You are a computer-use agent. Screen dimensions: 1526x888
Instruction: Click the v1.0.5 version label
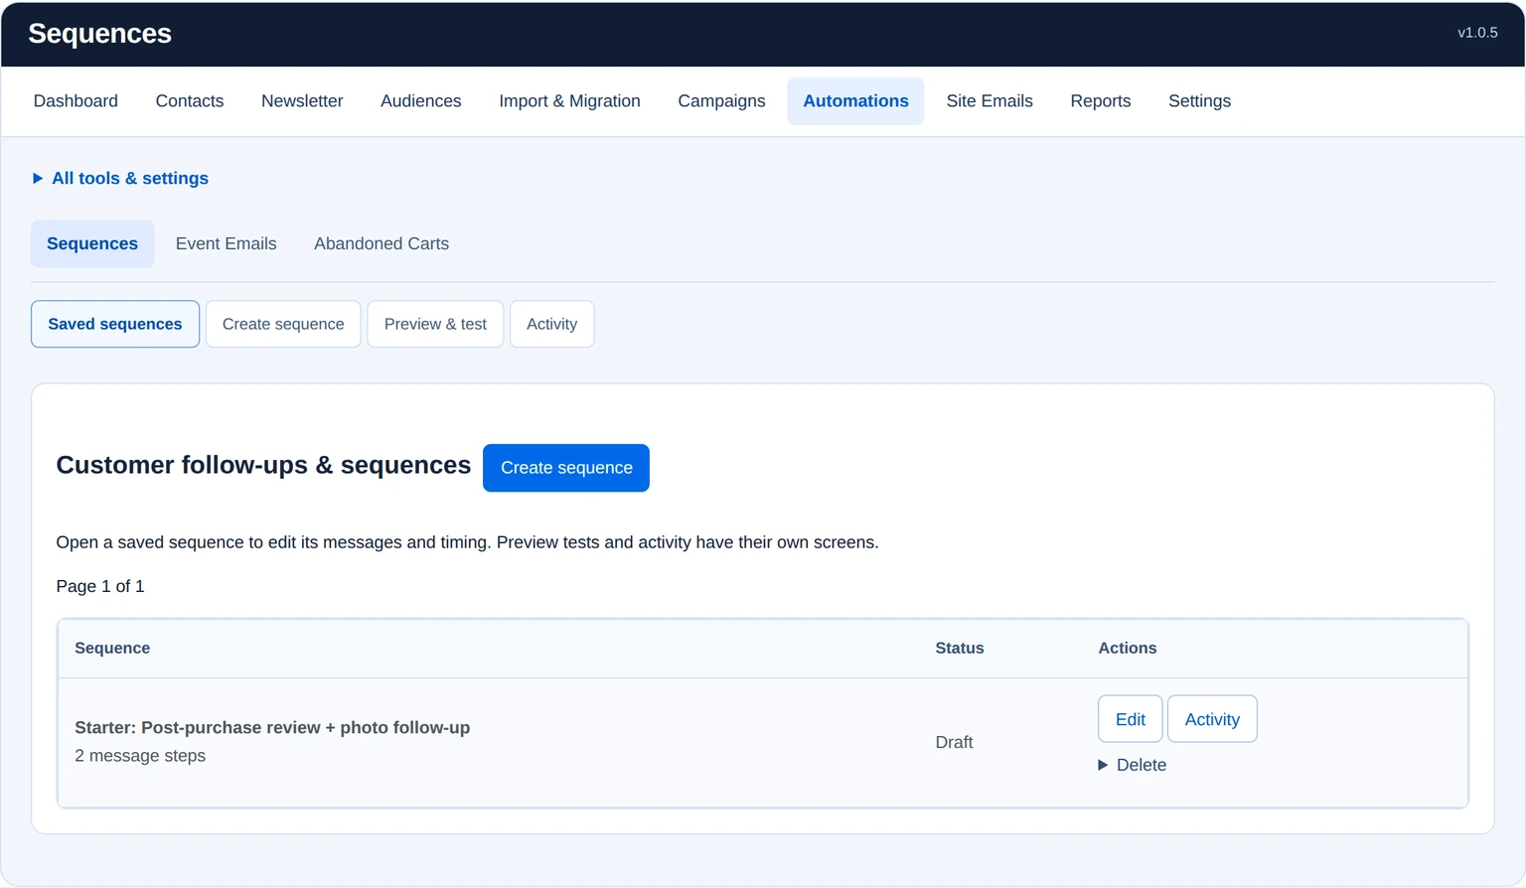coord(1477,33)
